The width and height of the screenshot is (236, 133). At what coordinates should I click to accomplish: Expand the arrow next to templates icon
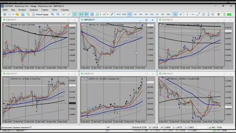[107, 14]
